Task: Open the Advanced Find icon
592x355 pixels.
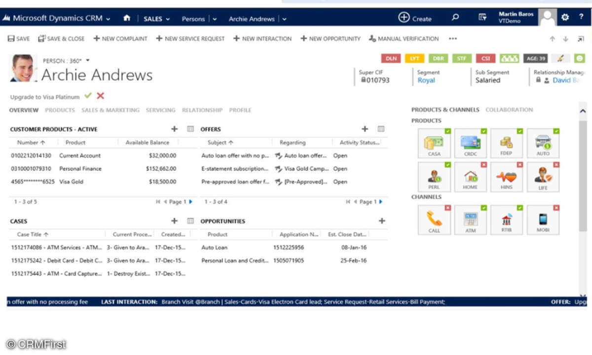Action: coord(482,18)
